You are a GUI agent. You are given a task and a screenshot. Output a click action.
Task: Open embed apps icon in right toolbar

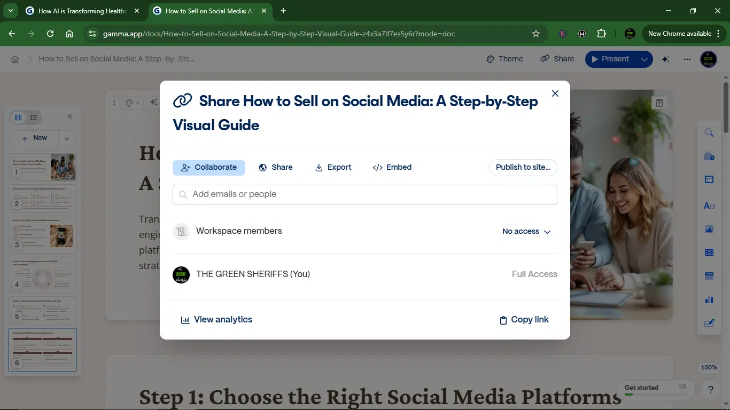[x=709, y=276]
